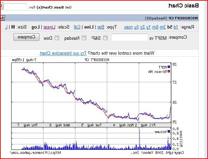Click the blue Volume legend swatch

click(169, 131)
